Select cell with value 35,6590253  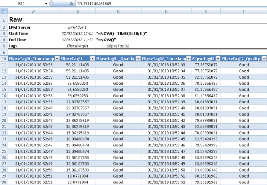coord(77,83)
